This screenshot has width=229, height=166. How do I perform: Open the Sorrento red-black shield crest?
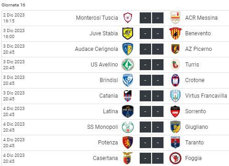175,111
